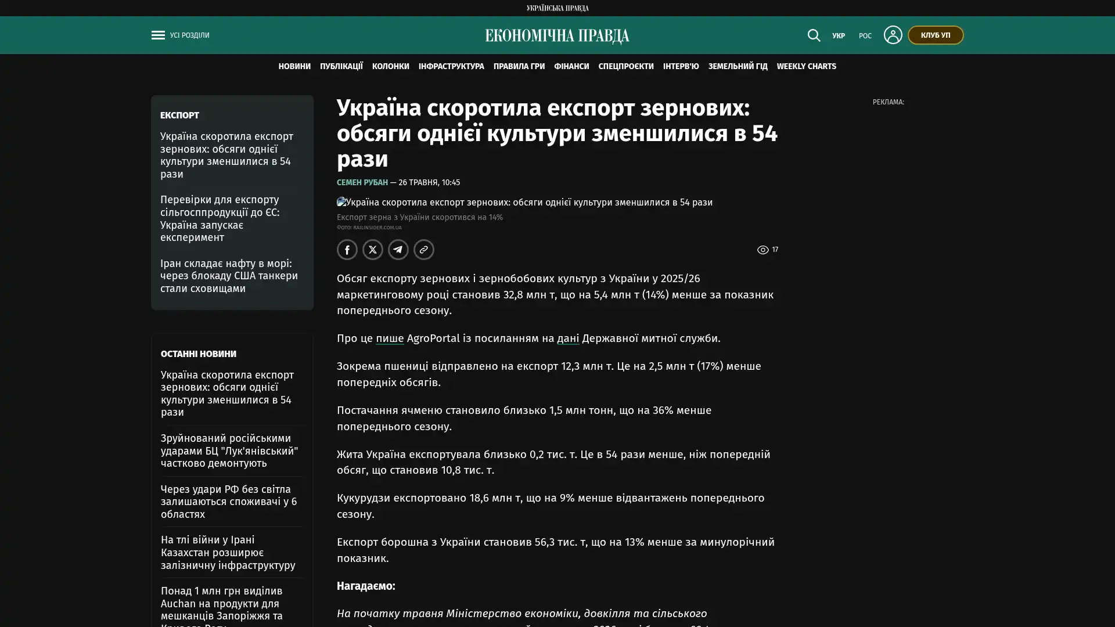The width and height of the screenshot is (1115, 627).
Task: Click the КЛУБ УП button
Action: pyautogui.click(x=936, y=35)
